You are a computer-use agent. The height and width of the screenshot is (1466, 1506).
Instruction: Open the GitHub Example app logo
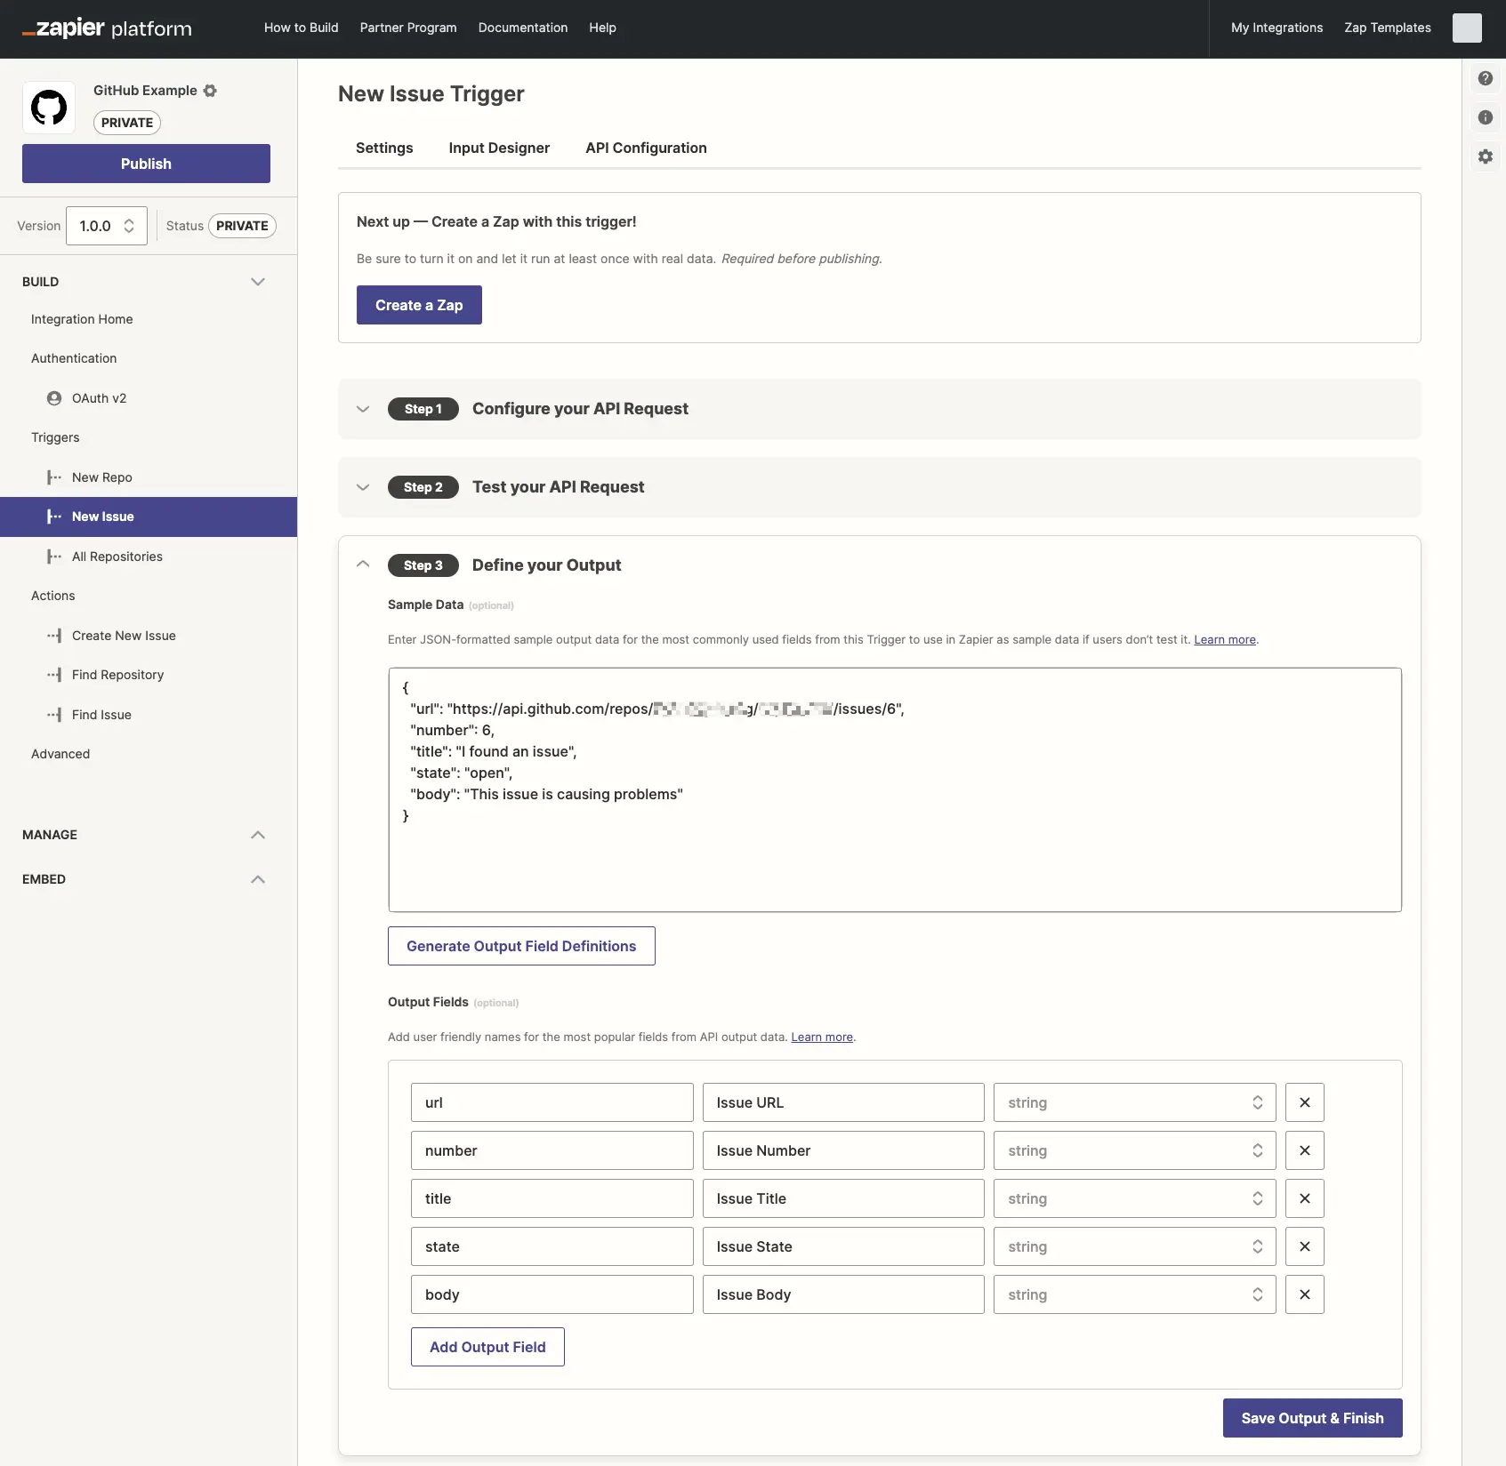tap(49, 108)
